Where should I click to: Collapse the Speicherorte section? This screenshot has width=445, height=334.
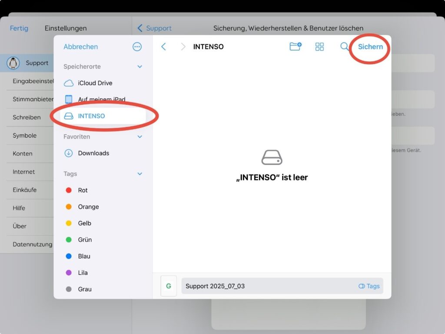pyautogui.click(x=140, y=67)
